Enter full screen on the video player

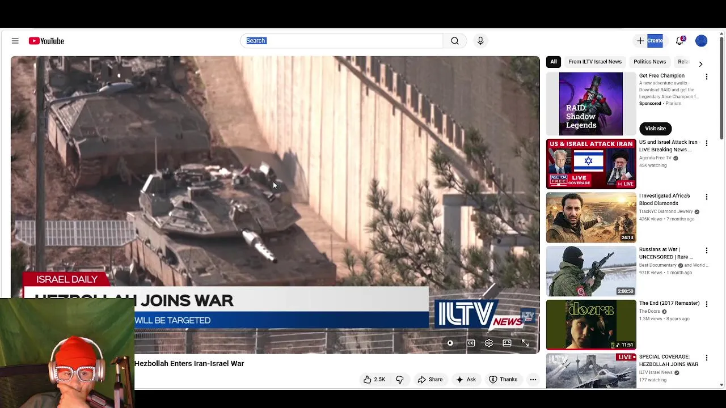[x=525, y=343]
